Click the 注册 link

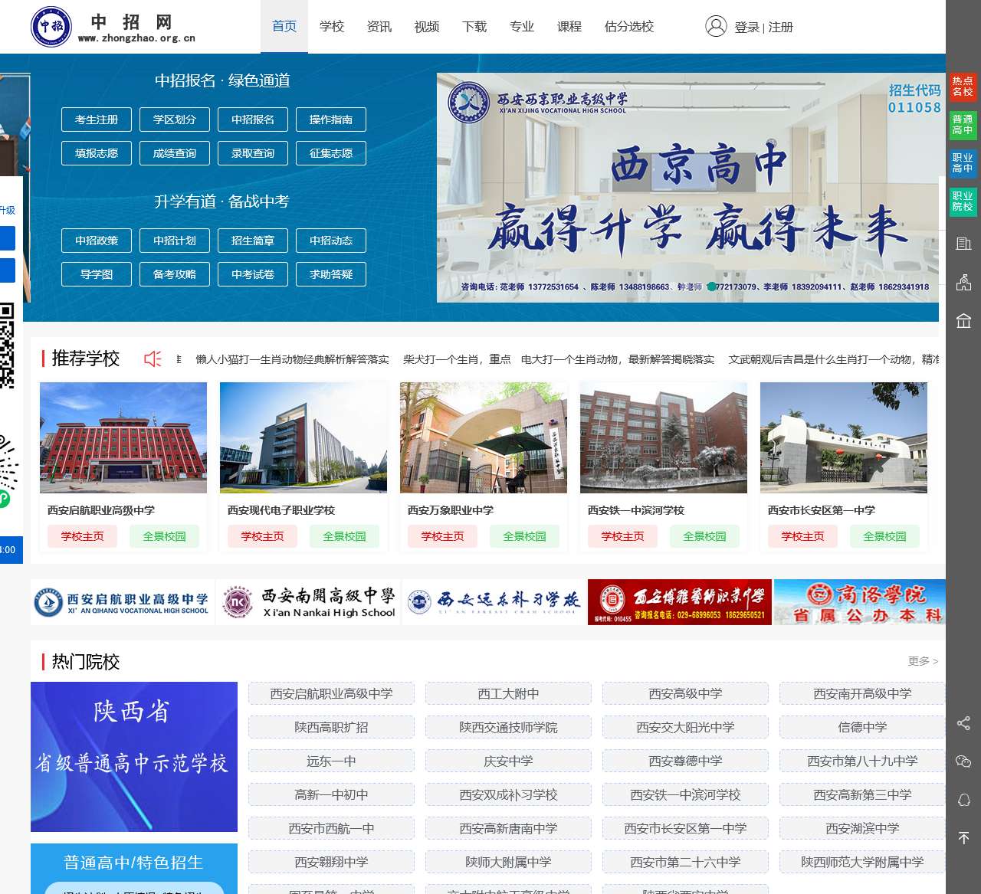click(780, 27)
